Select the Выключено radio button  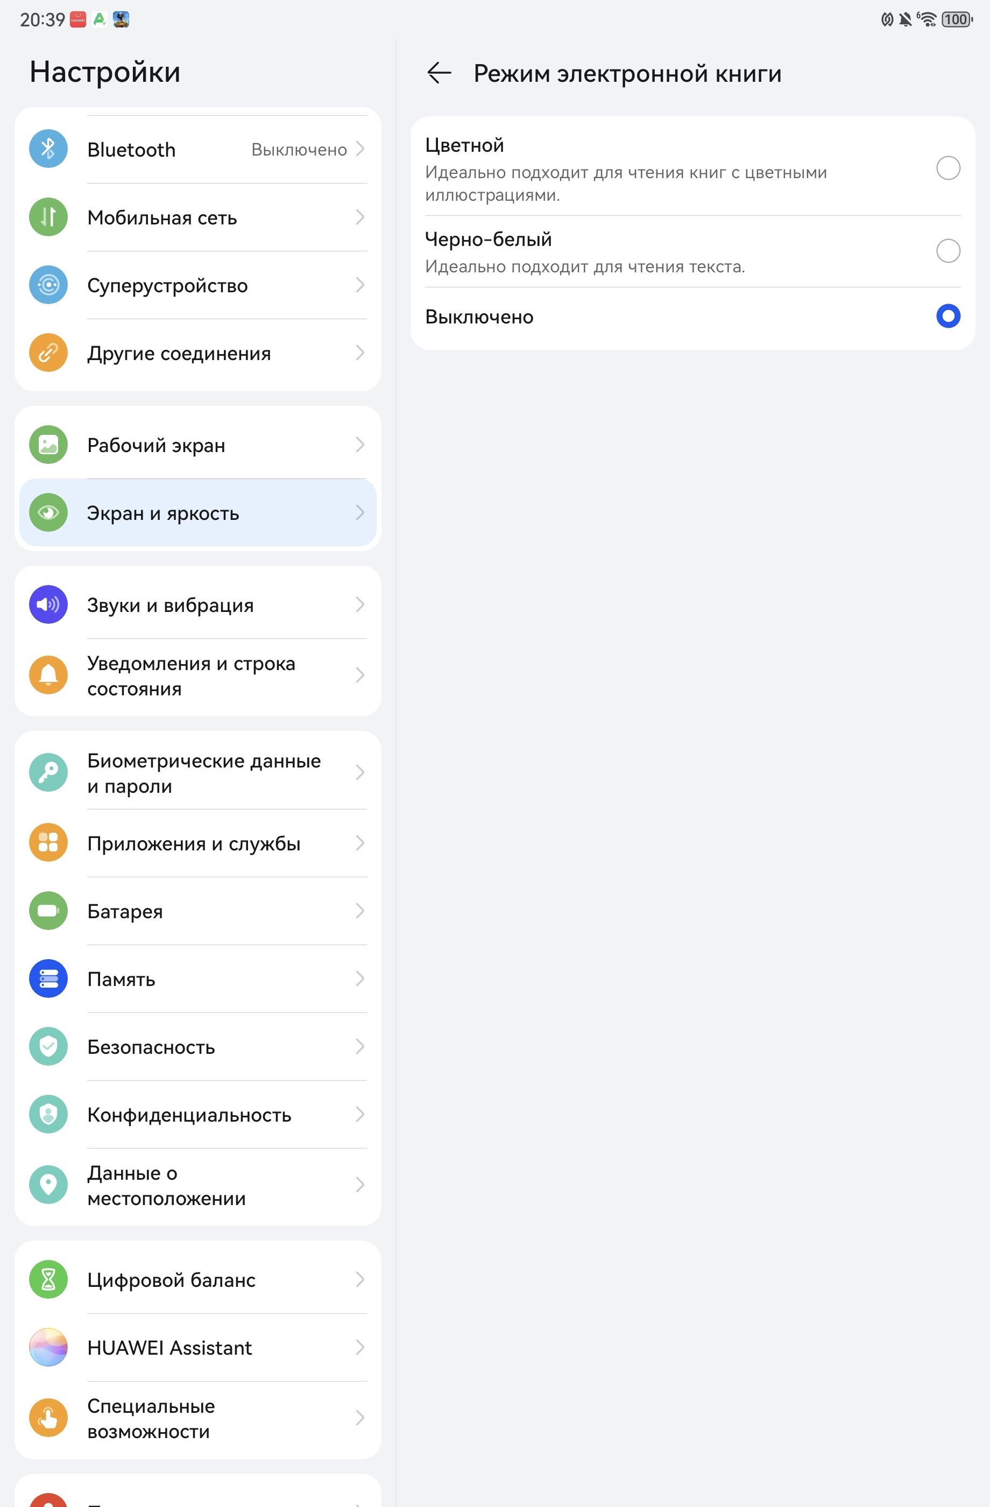pos(947,316)
